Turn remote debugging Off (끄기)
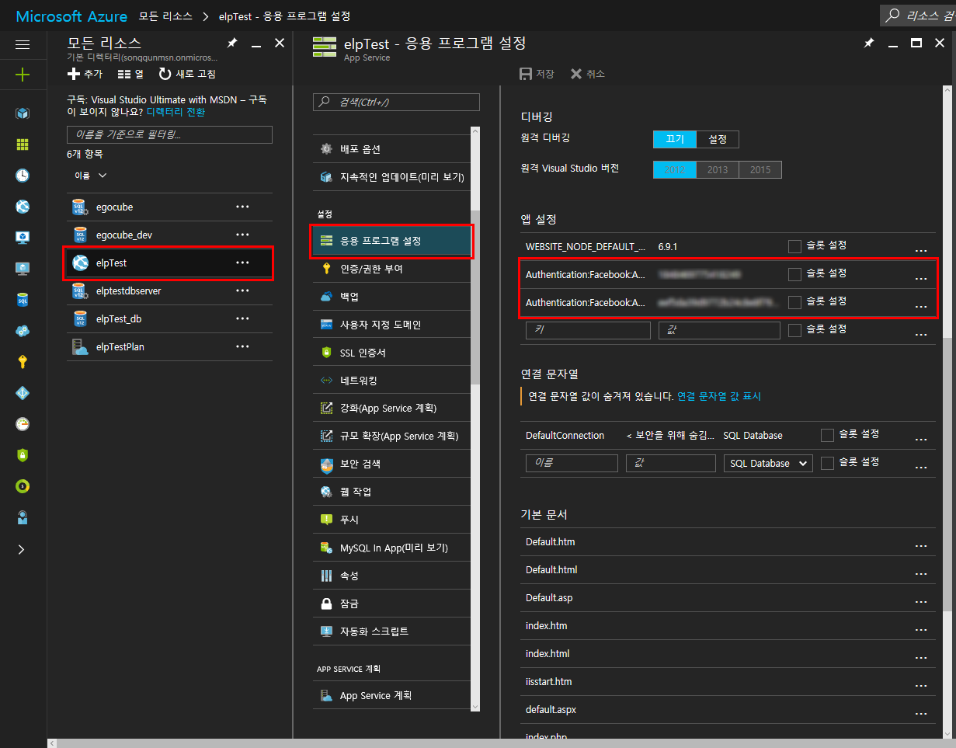The image size is (956, 748). coord(675,139)
